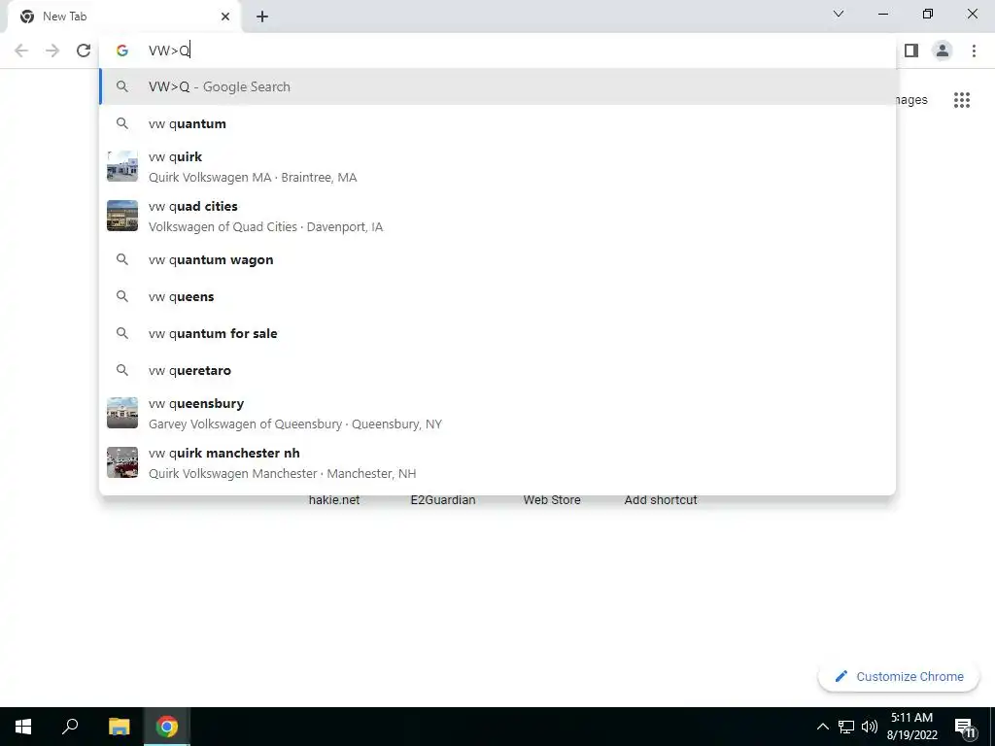The width and height of the screenshot is (995, 746).
Task: Open the Windows Start menu
Action: pyautogui.click(x=23, y=727)
